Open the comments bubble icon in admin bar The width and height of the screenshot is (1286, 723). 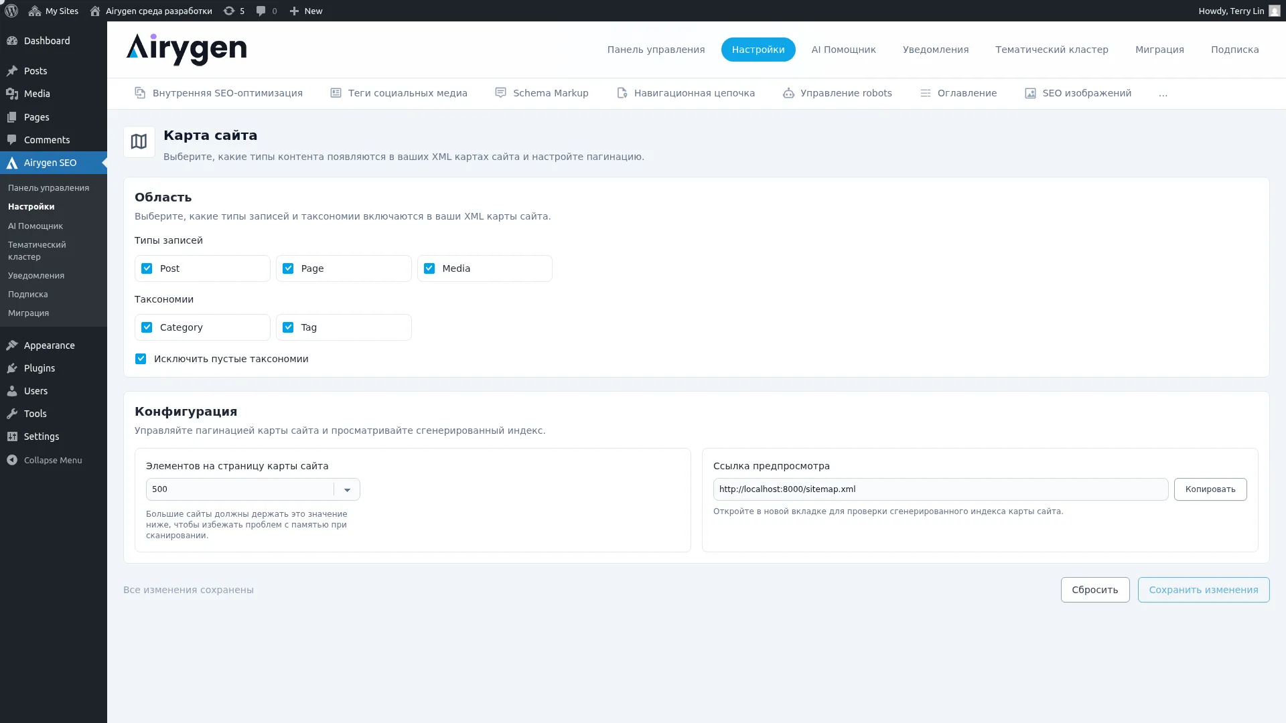[261, 11]
